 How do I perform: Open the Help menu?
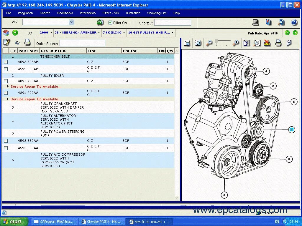176,13
